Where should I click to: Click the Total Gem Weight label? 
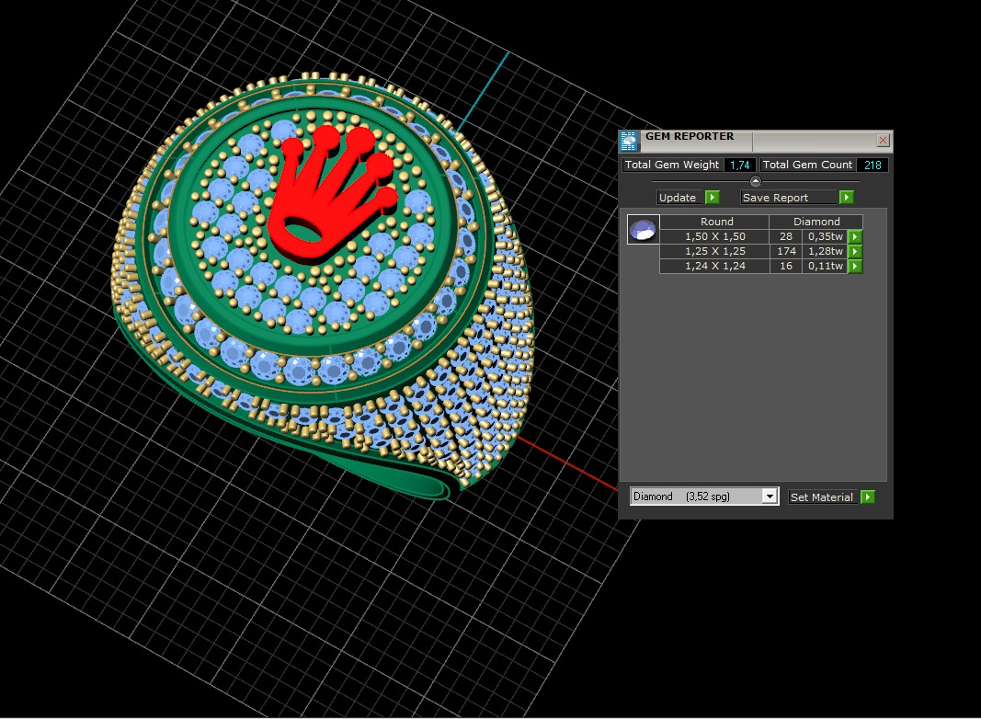672,165
